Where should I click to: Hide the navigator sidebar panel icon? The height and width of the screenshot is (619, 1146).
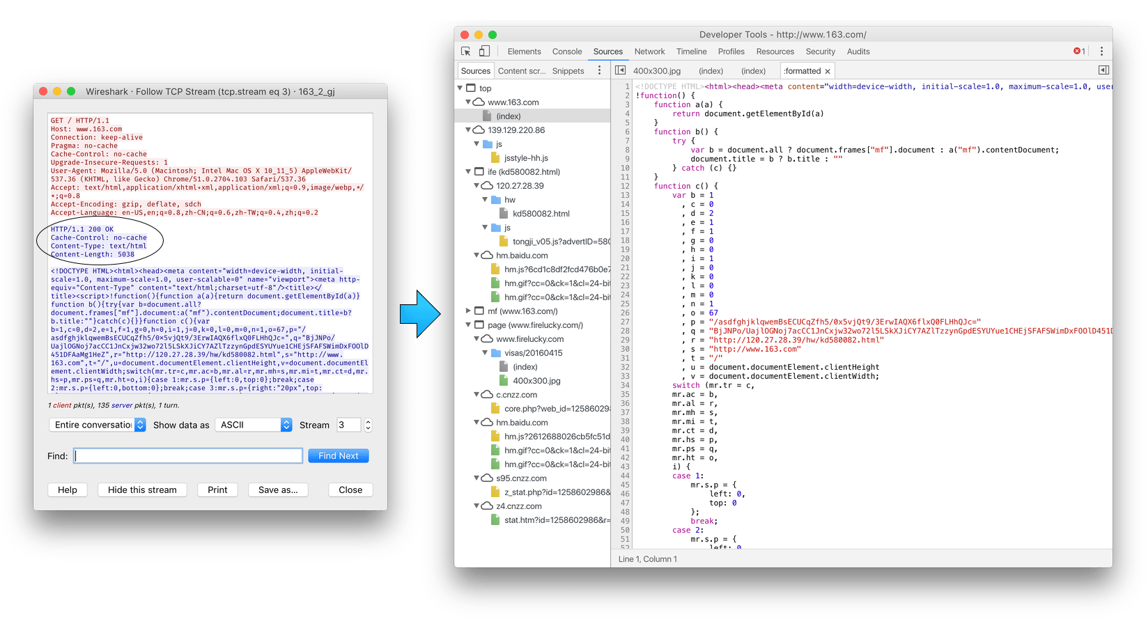click(620, 70)
